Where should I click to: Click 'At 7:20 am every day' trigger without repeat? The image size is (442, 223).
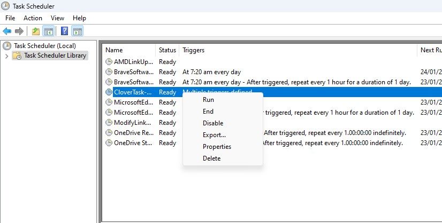coord(212,72)
